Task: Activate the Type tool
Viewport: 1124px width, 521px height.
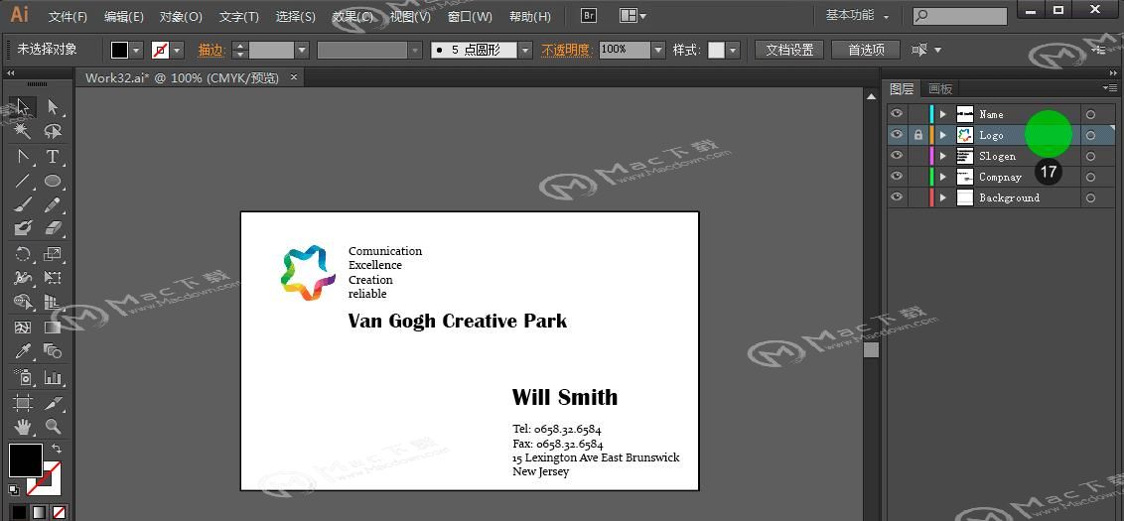Action: 53,156
